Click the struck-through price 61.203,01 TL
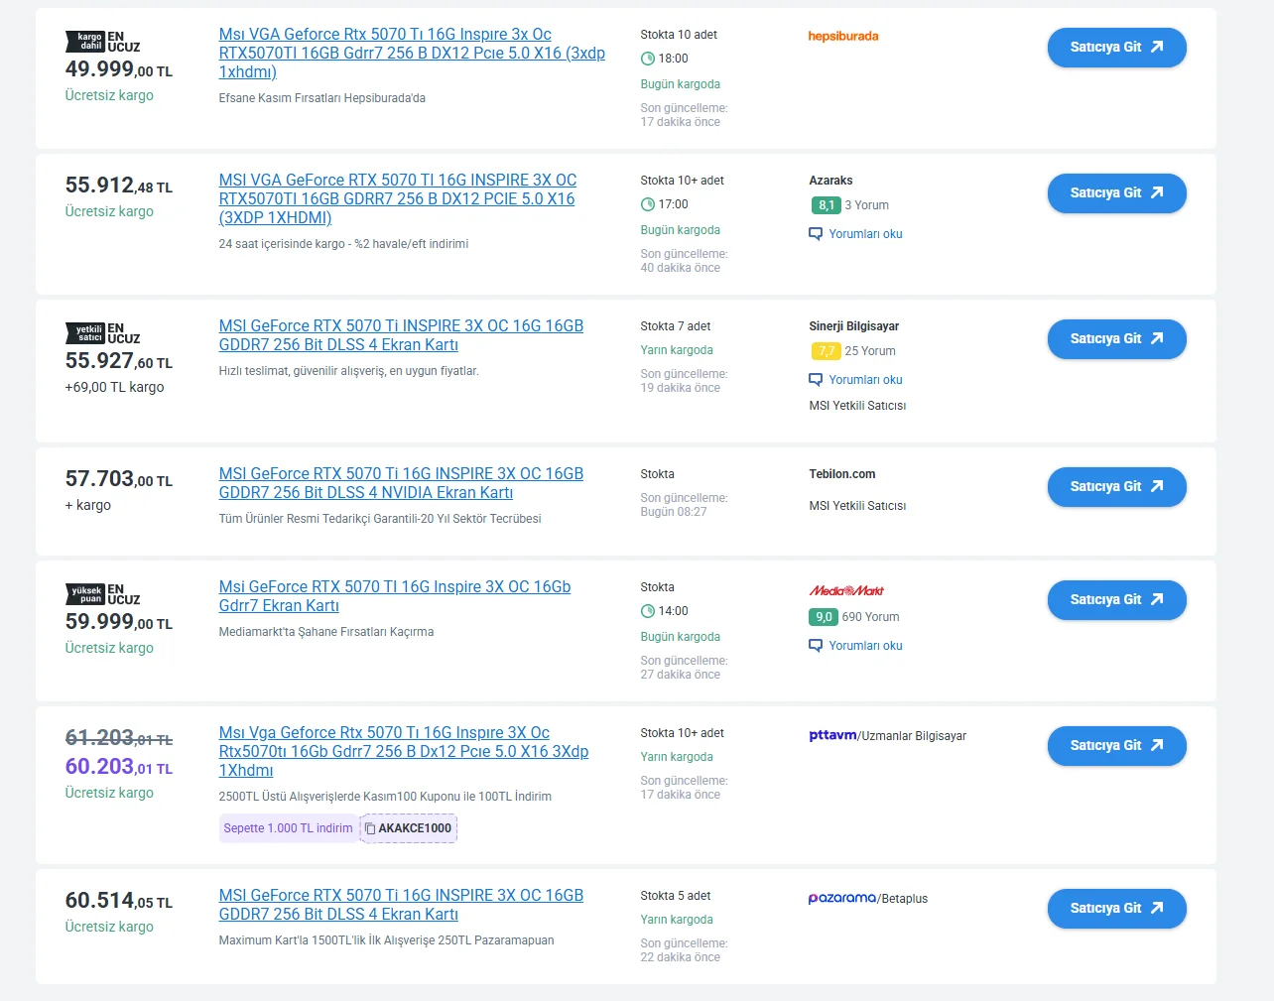This screenshot has height=1001, width=1274. tap(119, 738)
